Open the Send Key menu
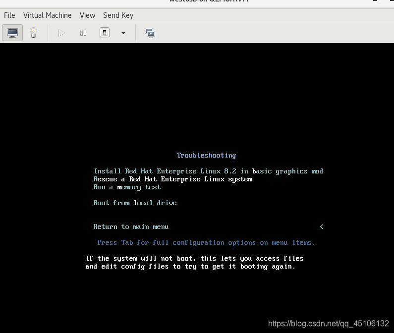Viewport: 394px width, 333px height. tap(118, 15)
